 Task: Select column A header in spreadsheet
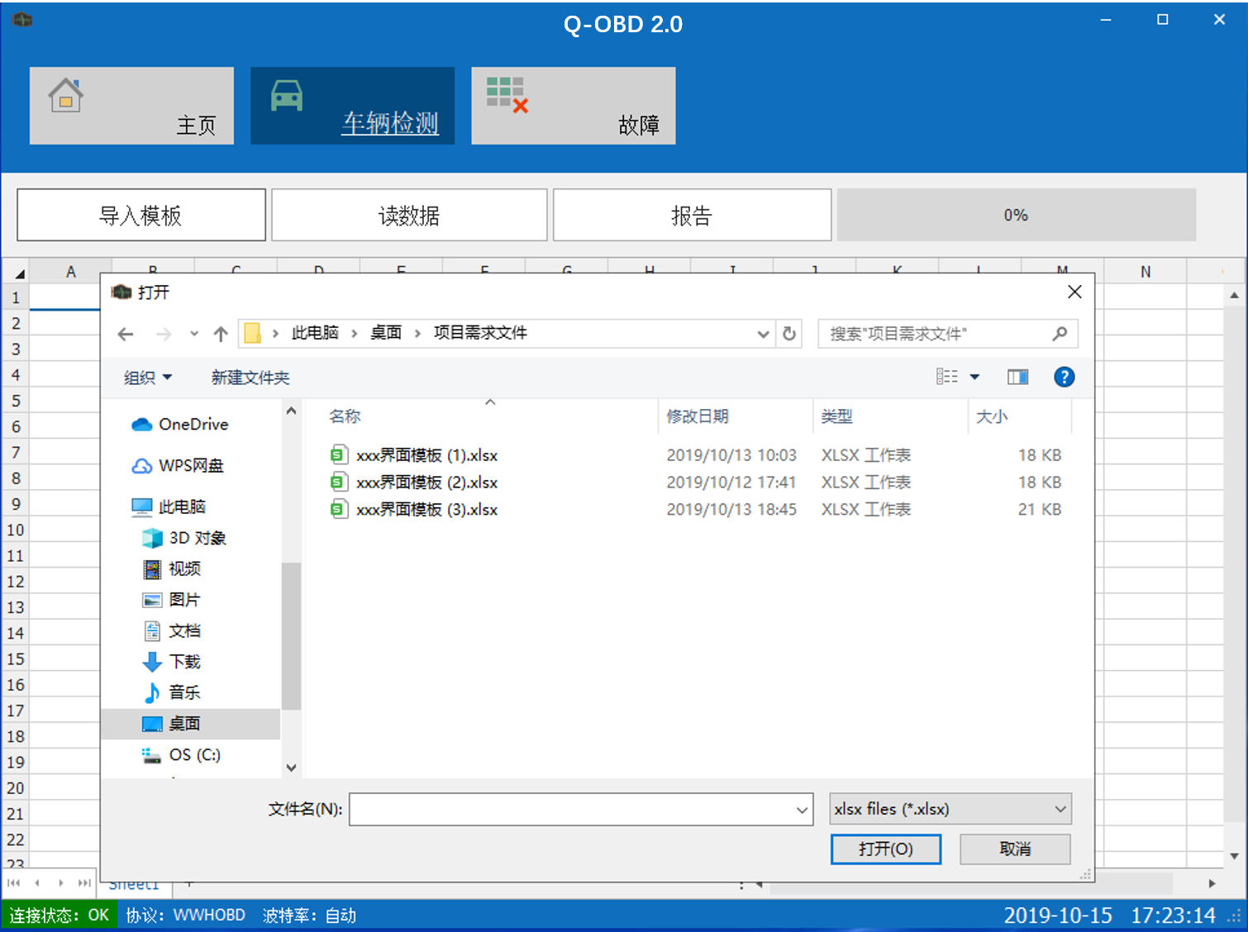(x=71, y=272)
